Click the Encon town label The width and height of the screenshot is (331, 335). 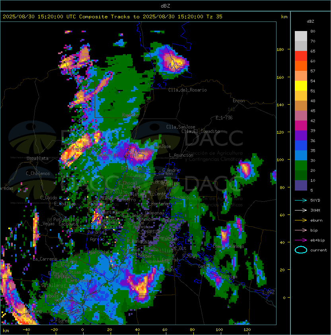(x=239, y=101)
